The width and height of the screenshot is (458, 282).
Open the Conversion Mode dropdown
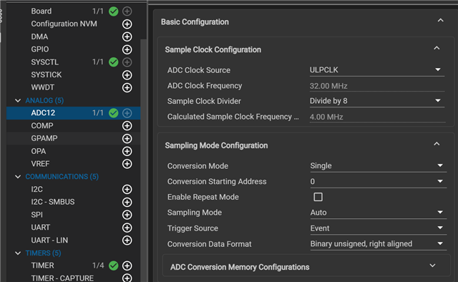pos(378,166)
